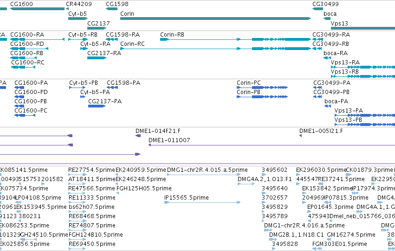This screenshot has width=395, height=251.
Task: Click protein Cyt-b5-PA
Action: [83, 97]
